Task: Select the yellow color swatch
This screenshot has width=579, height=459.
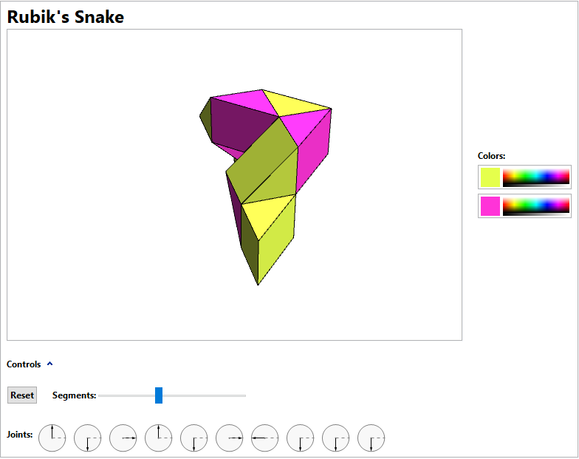Action: [x=490, y=177]
